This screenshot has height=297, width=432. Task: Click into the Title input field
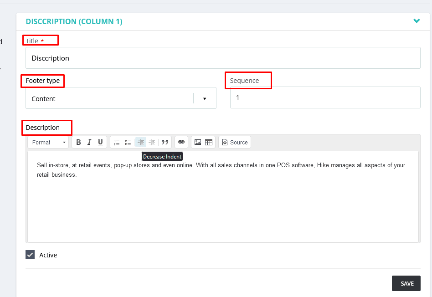pyautogui.click(x=223, y=58)
